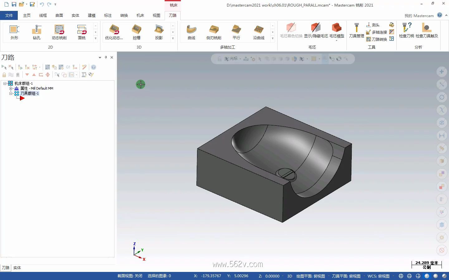Select the 面铣 face milling toolpath
Image resolution: width=449 pixels, height=280 pixels.
82,32
